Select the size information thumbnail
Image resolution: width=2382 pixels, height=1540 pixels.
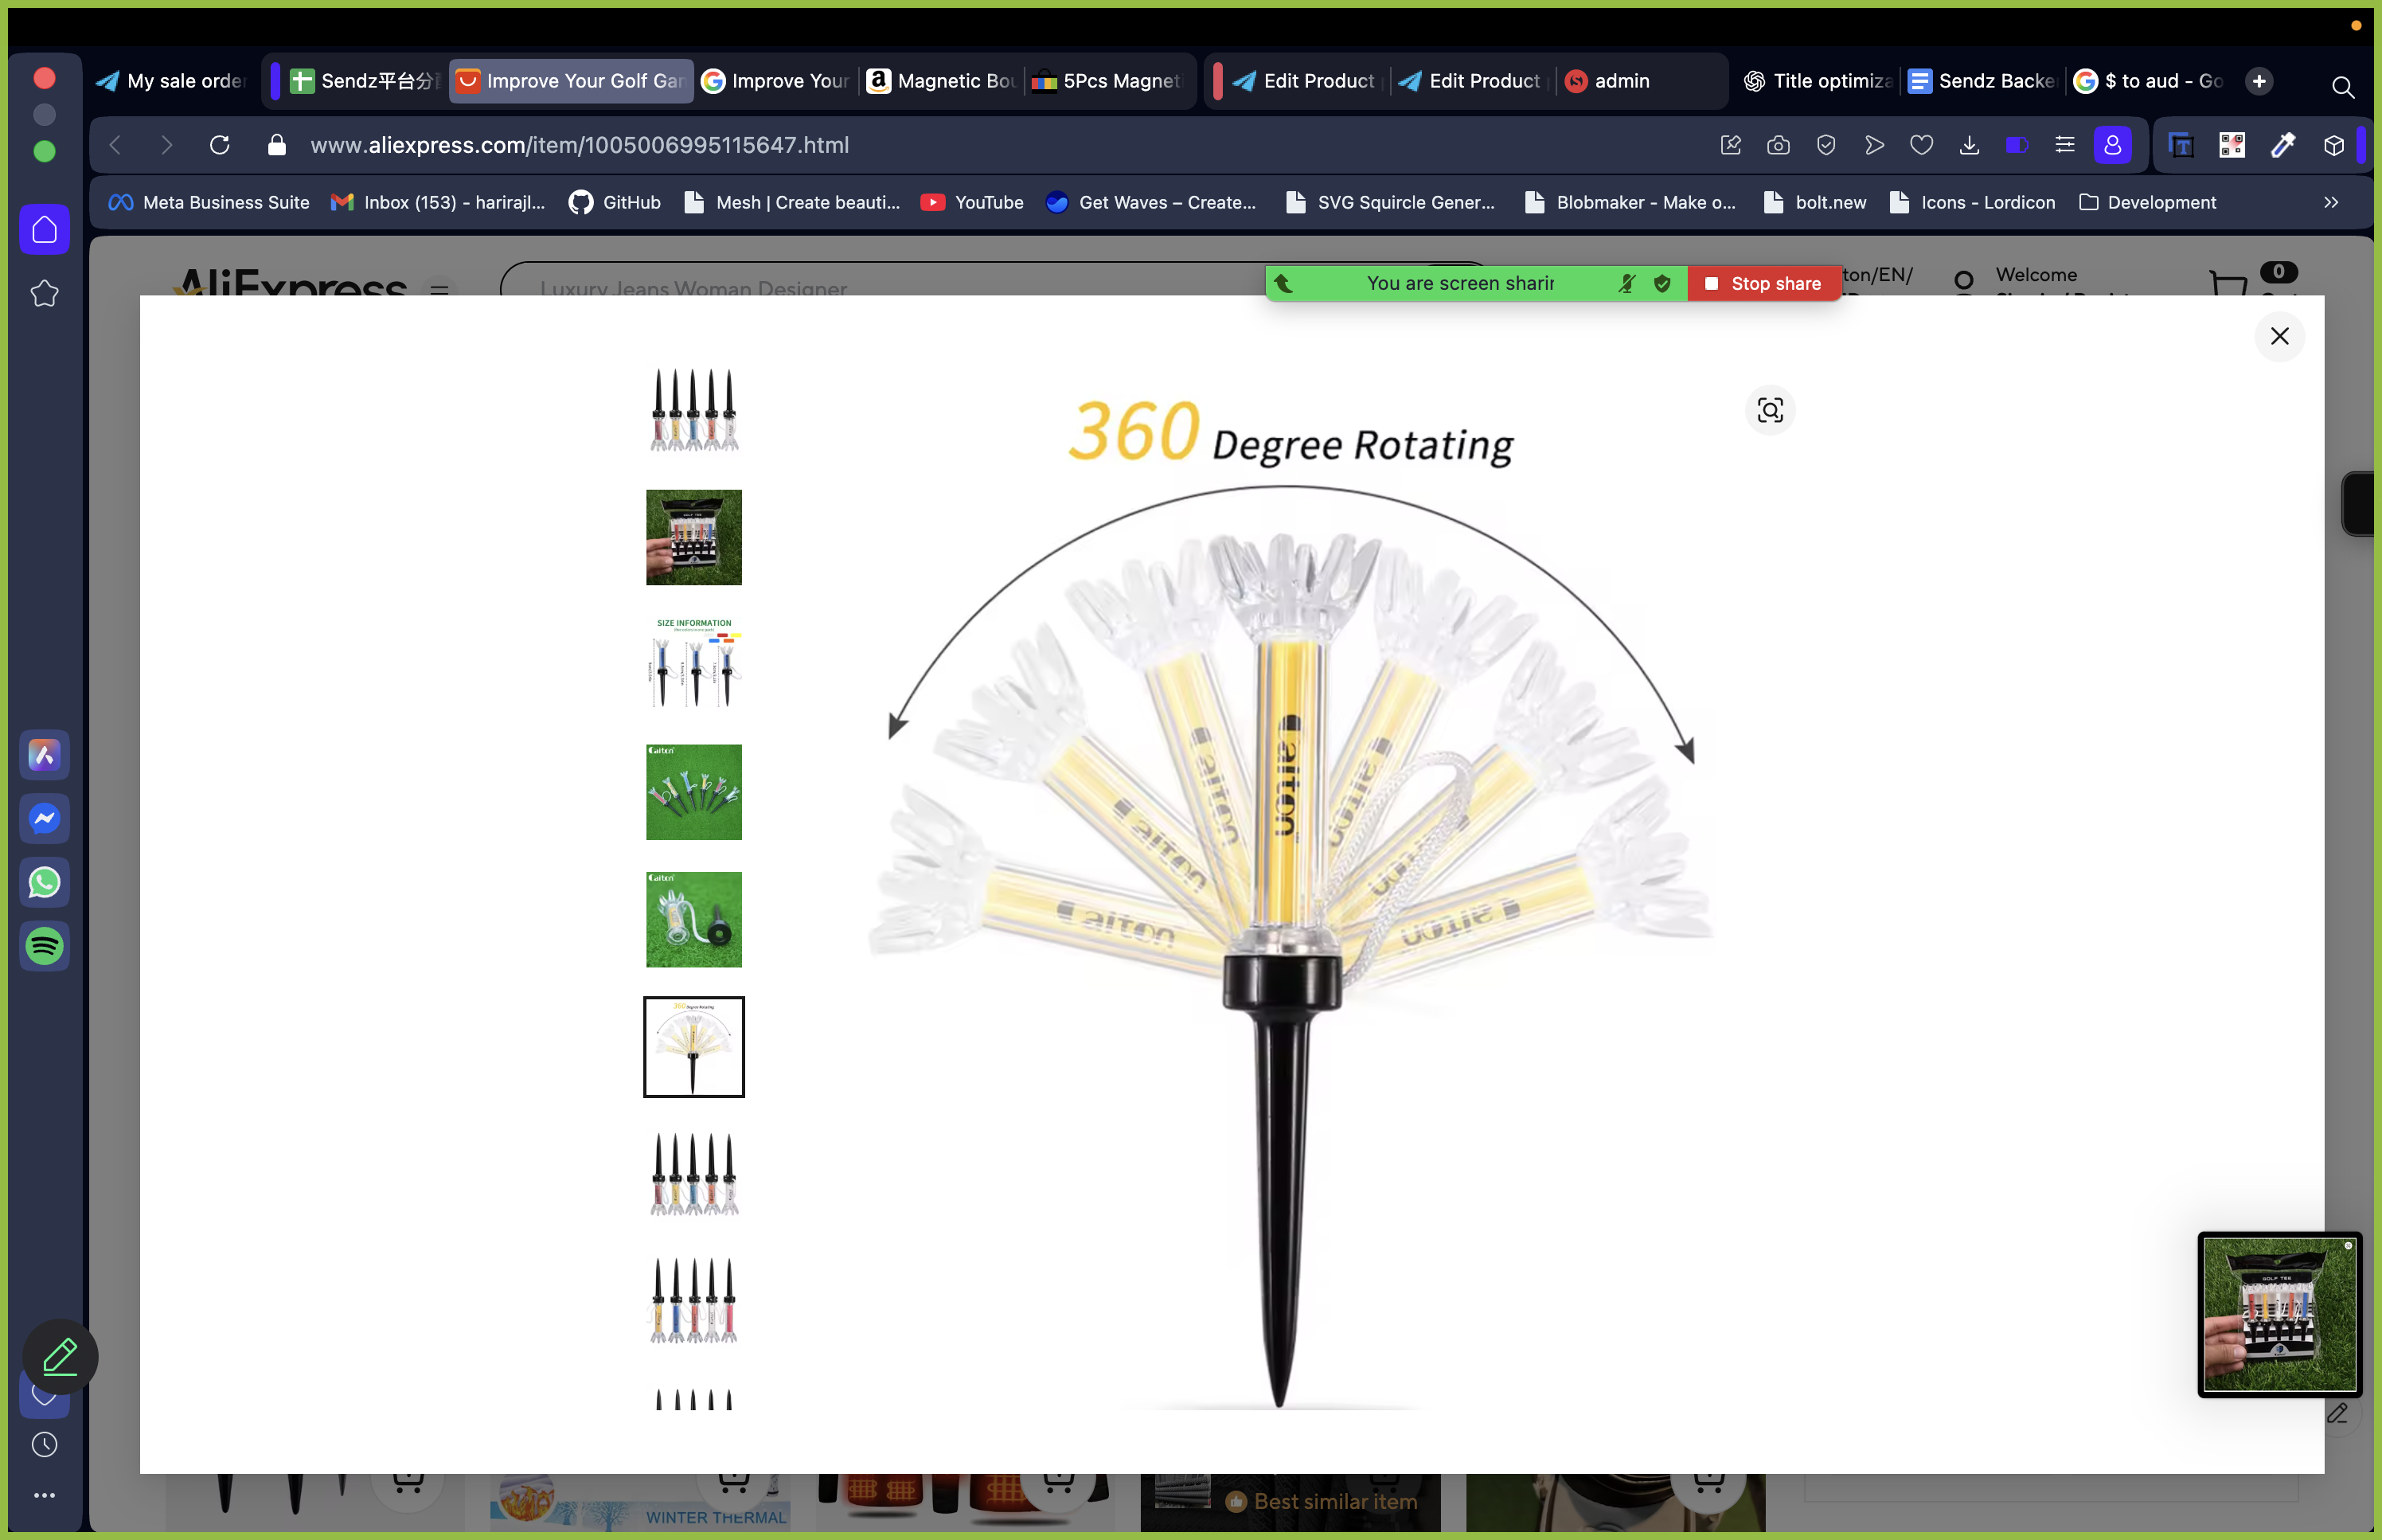point(693,664)
